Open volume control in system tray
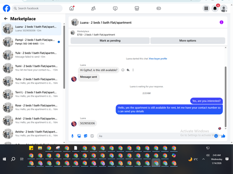The width and height of the screenshot is (233, 174). (x=208, y=155)
